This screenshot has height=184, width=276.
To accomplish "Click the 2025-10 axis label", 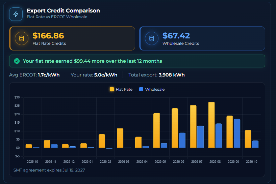I will point(32,162).
